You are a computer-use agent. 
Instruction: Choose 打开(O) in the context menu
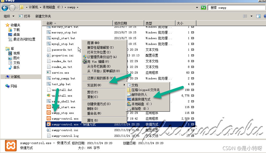coord(104,43)
